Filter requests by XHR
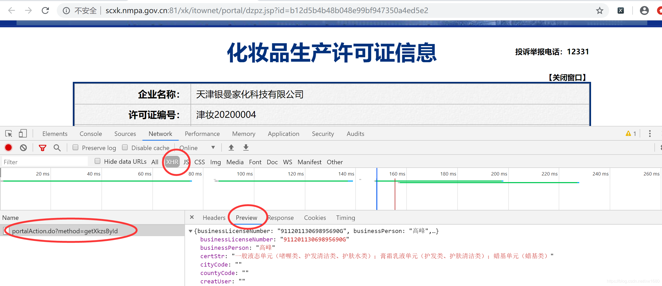662x286 pixels. [172, 162]
